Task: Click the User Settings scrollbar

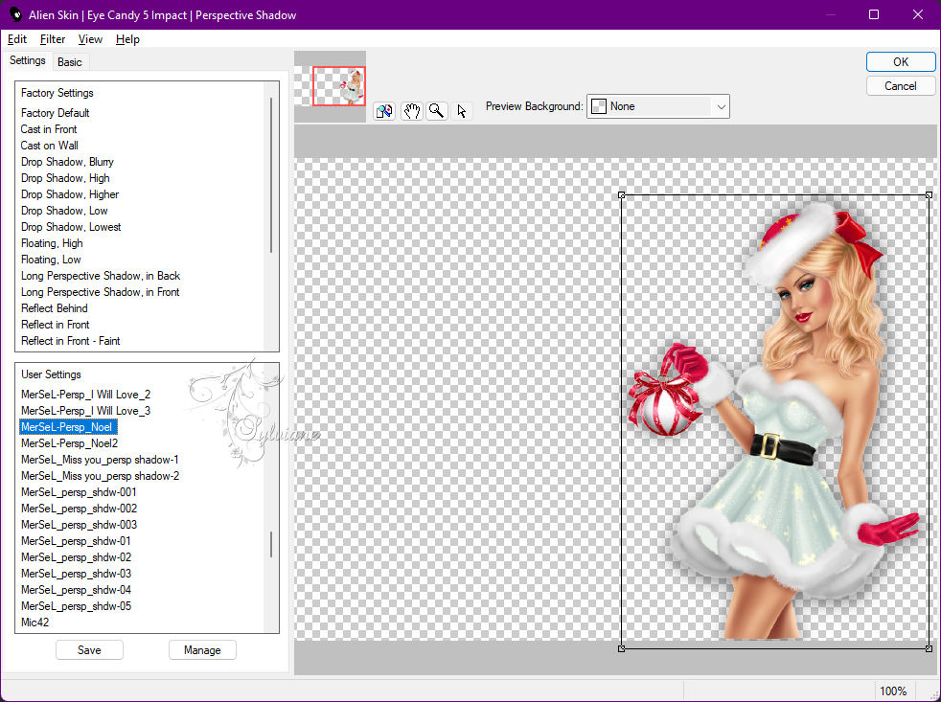Action: pos(271,544)
